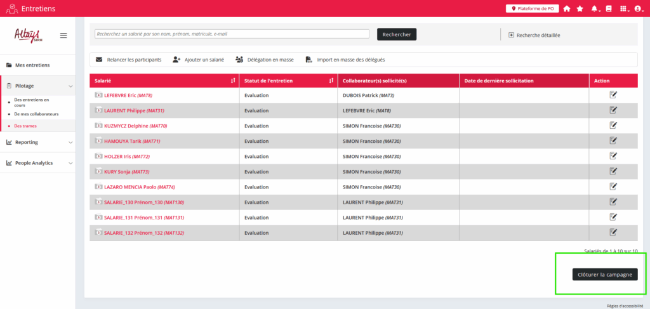Image resolution: width=650 pixels, height=309 pixels.
Task: Click the edit icon for LEFEBVRE Eric
Action: pyautogui.click(x=613, y=95)
